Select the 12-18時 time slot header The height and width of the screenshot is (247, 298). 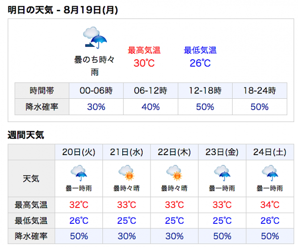click(205, 90)
